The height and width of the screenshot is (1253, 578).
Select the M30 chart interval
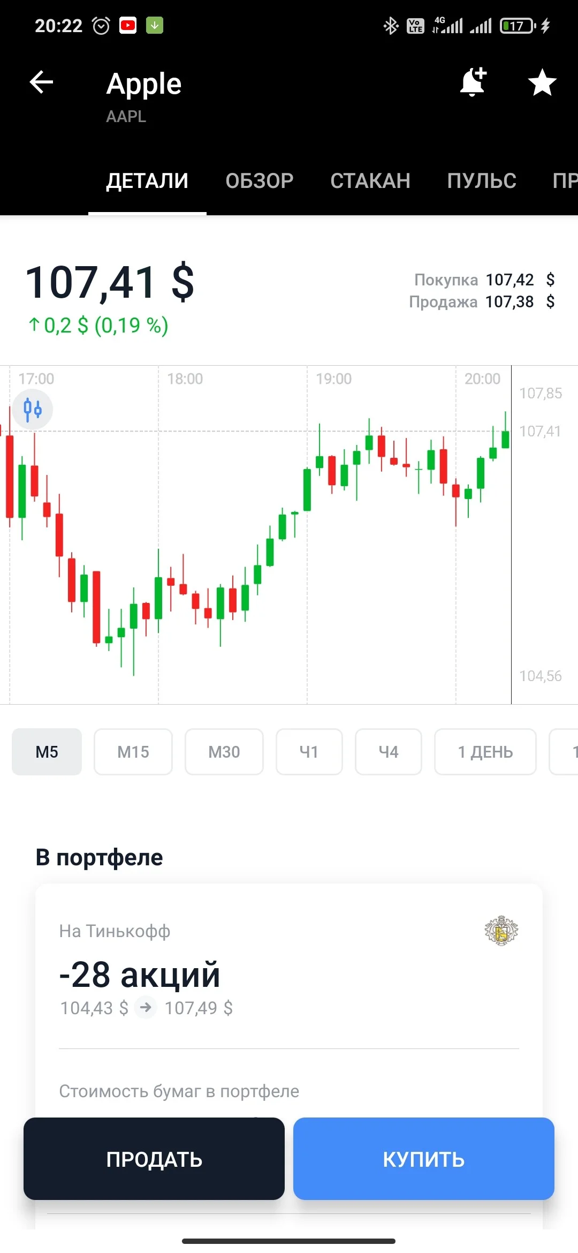(x=224, y=752)
